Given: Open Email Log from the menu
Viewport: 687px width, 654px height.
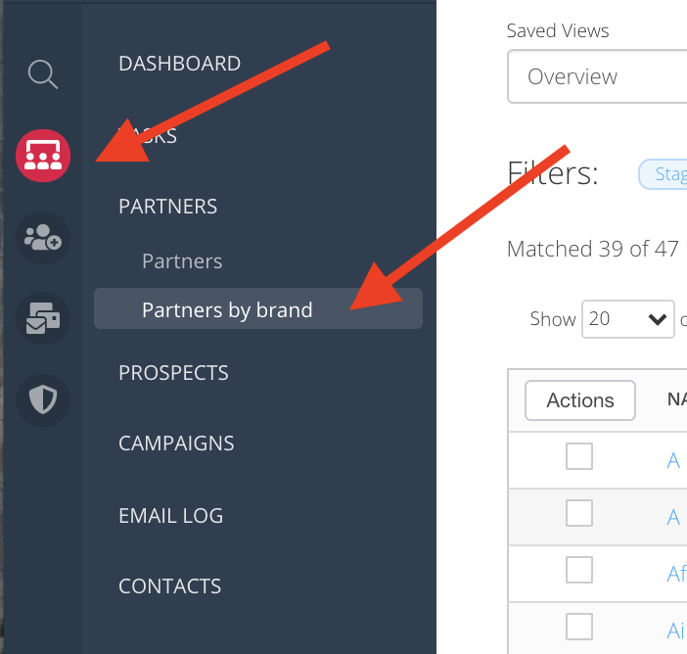Looking at the screenshot, I should [170, 515].
